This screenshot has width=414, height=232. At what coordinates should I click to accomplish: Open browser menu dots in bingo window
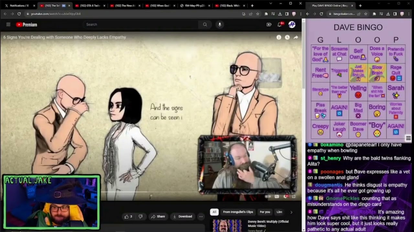(409, 14)
